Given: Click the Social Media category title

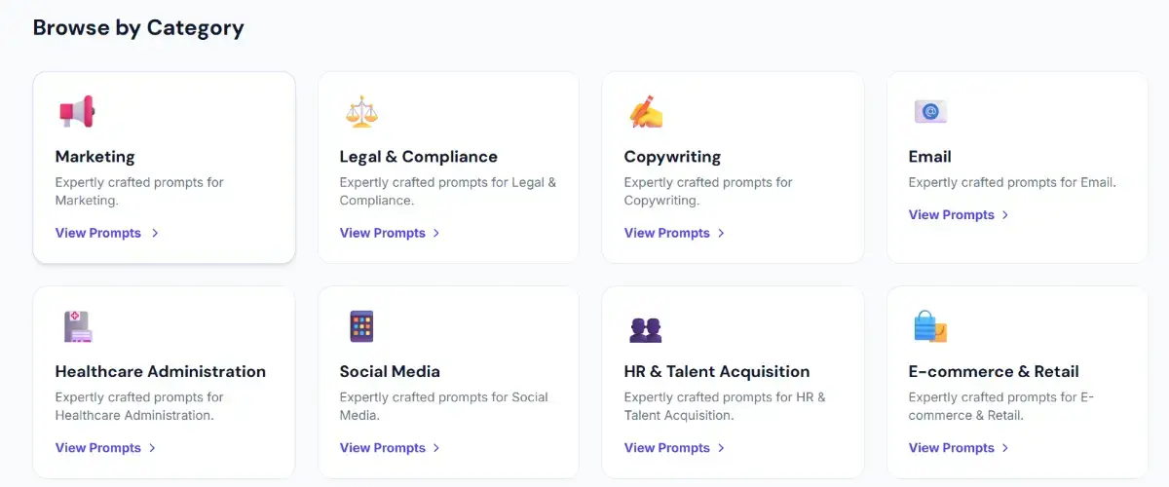Looking at the screenshot, I should pos(390,371).
